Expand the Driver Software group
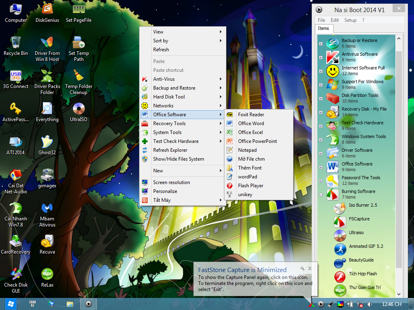Viewport: 414px width, 310px height. (321, 153)
